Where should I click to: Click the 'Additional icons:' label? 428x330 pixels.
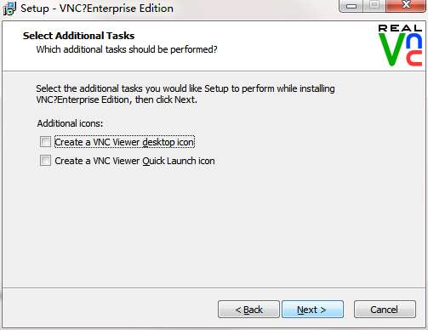[x=70, y=123]
